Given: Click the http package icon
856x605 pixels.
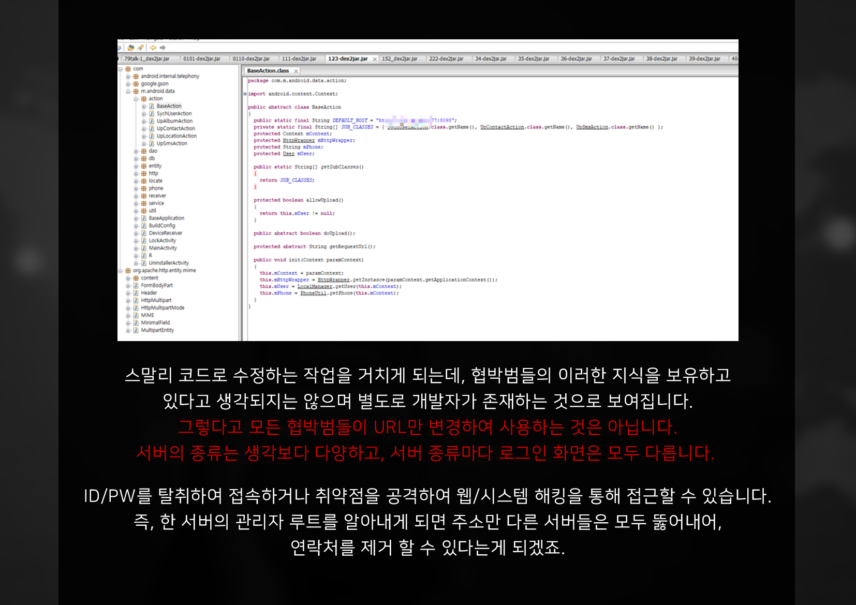Looking at the screenshot, I should [144, 174].
